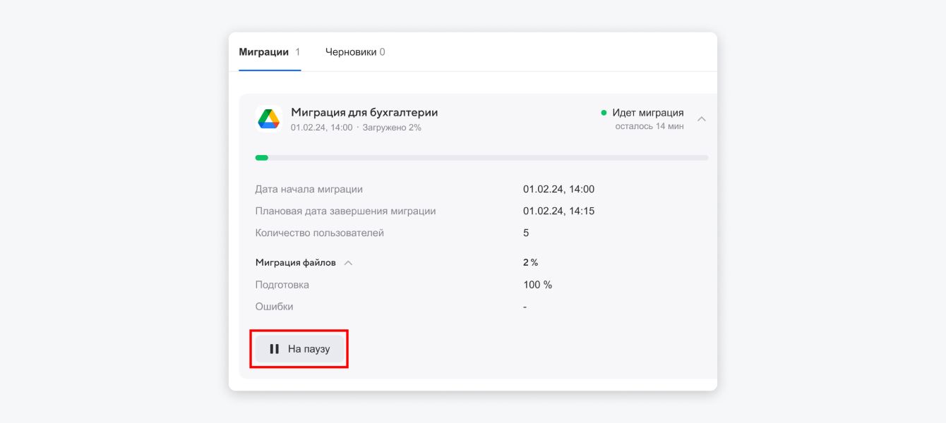Click the gray unfilled part of progress bar
This screenshot has height=423, width=946.
click(487, 158)
